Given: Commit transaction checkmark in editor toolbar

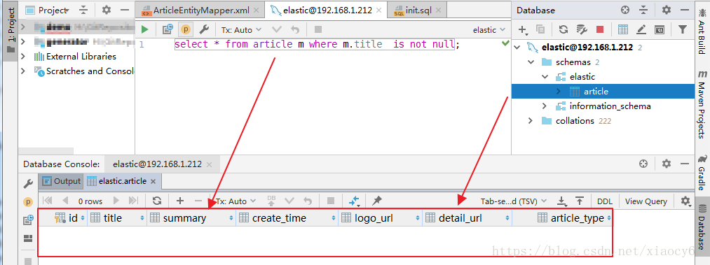Looking at the screenshot, I should (x=276, y=30).
